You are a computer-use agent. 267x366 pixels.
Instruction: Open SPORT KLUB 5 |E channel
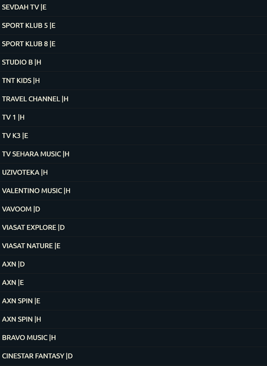pos(133,26)
